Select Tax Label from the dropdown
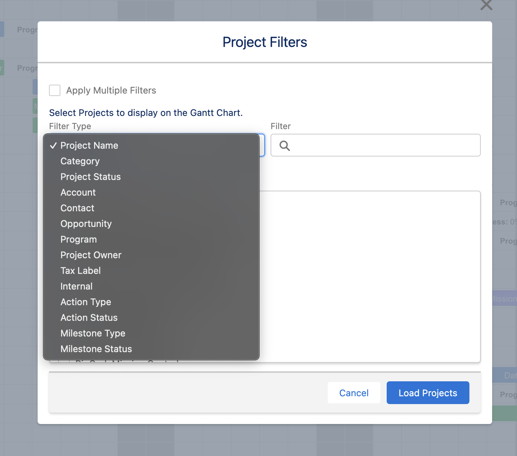 tap(81, 270)
